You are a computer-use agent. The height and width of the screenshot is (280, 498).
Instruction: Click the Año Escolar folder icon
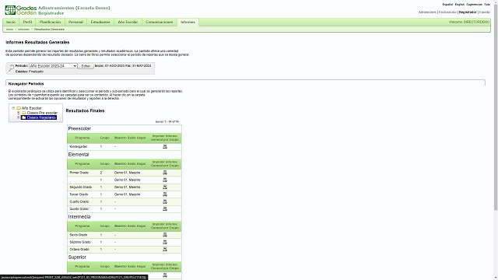coord(19,108)
